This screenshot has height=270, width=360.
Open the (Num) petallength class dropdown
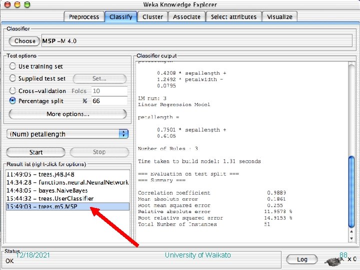click(67, 134)
